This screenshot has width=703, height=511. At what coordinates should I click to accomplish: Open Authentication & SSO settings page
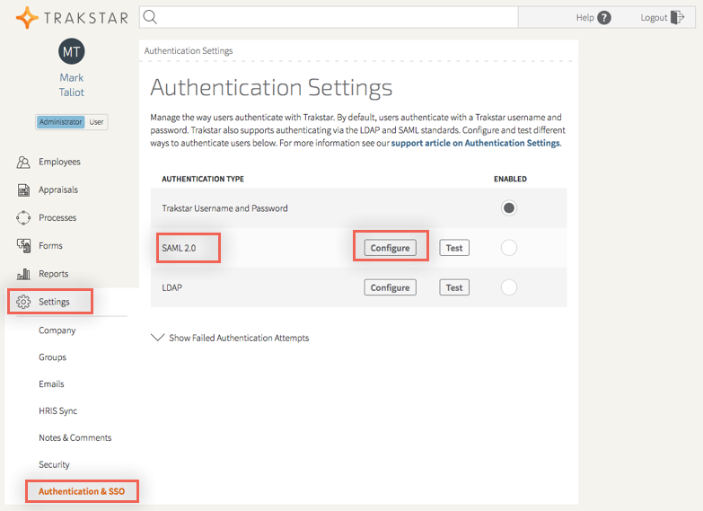[x=81, y=492]
